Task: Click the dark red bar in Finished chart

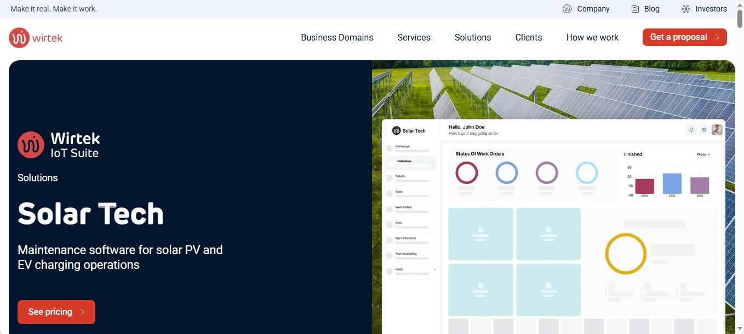Action: tap(645, 186)
